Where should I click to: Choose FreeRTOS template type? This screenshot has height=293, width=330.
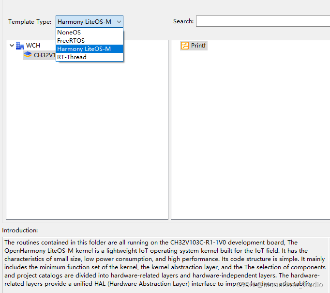point(90,40)
